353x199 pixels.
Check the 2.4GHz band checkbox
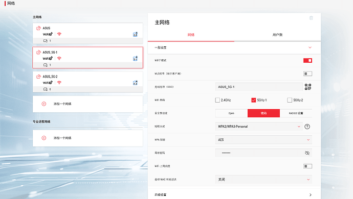click(217, 100)
